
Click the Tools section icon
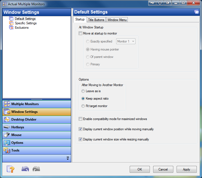point(7,150)
